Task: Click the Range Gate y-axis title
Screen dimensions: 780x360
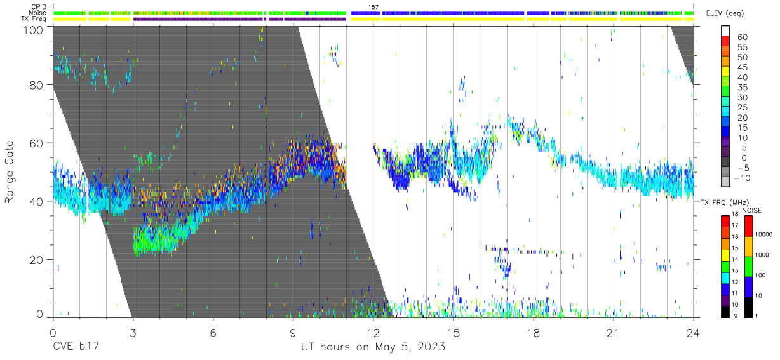Action: point(10,172)
